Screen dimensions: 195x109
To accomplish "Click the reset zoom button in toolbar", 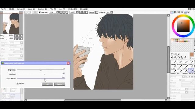I will click(x=67, y=12).
